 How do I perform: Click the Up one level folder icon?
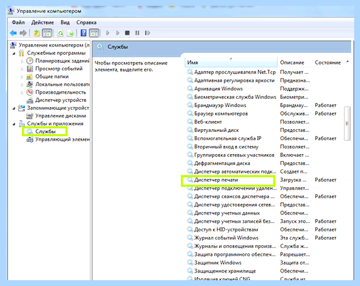click(x=37, y=33)
